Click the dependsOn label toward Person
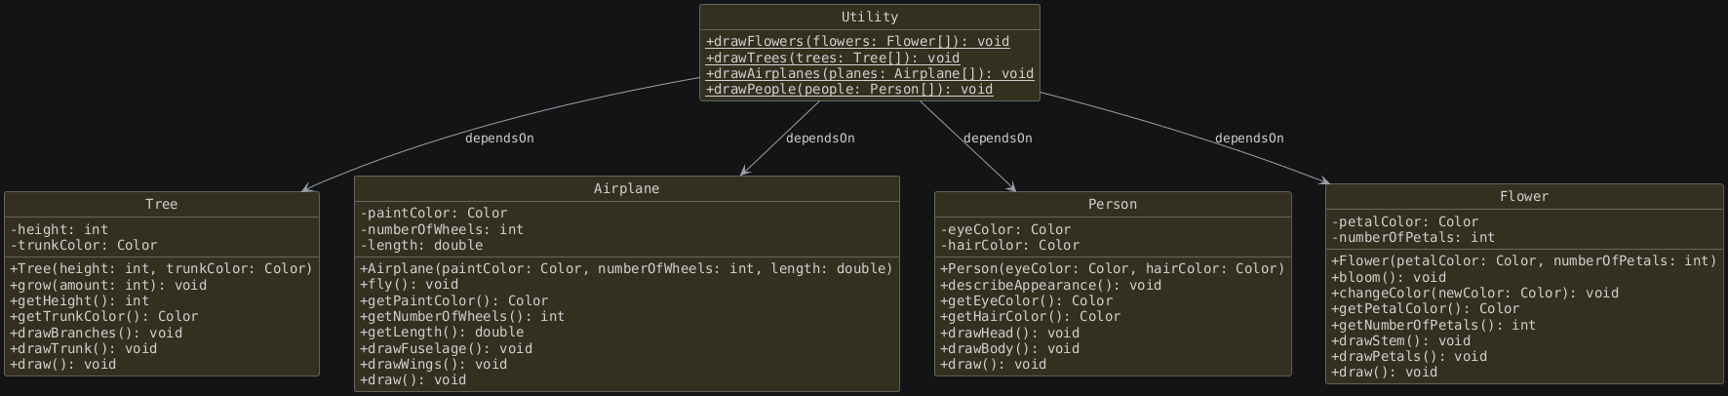 click(x=998, y=139)
